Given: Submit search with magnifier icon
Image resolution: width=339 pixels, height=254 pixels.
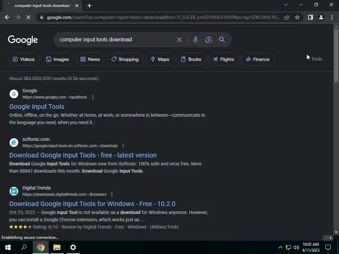Looking at the screenshot, I should tap(222, 40).
